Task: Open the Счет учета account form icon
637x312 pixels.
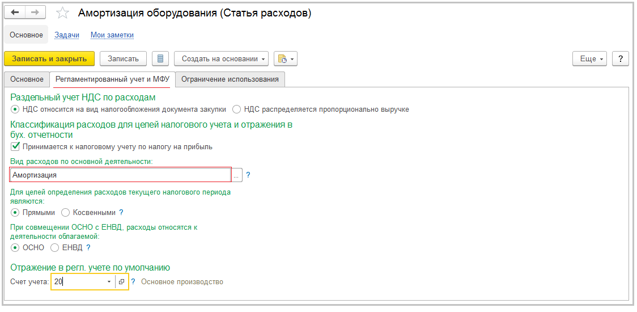Action: pos(121,281)
